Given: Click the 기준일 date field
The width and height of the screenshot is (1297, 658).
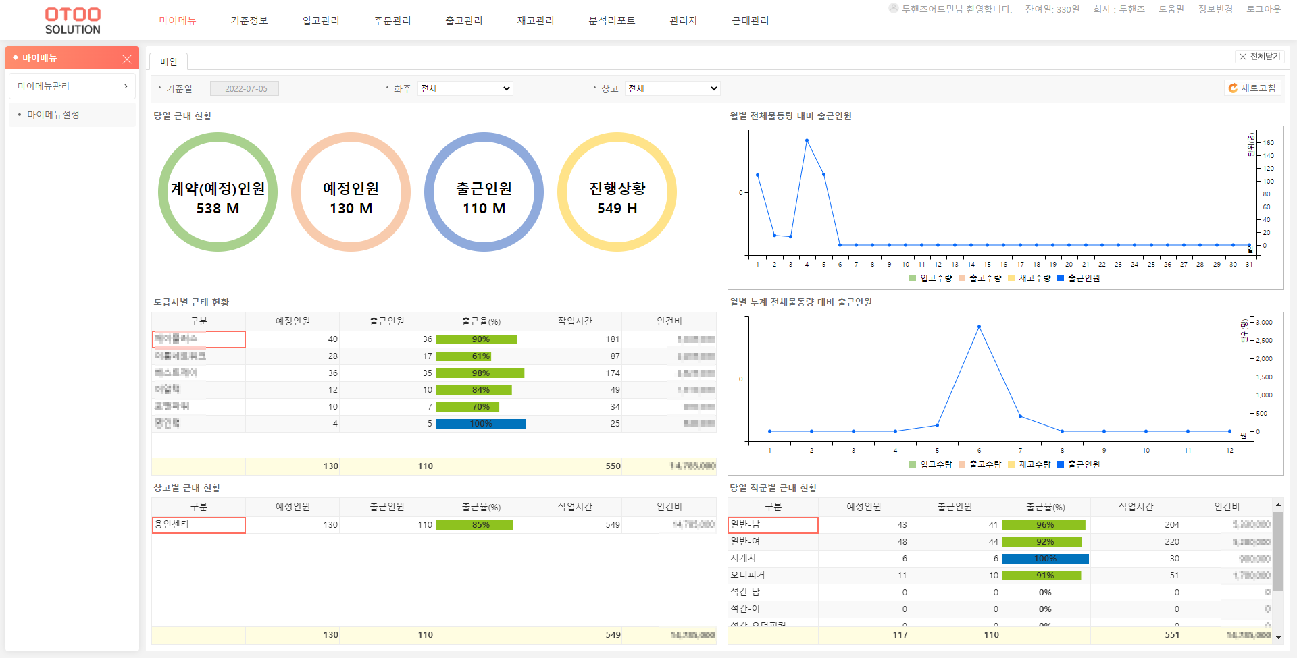Looking at the screenshot, I should pos(245,88).
